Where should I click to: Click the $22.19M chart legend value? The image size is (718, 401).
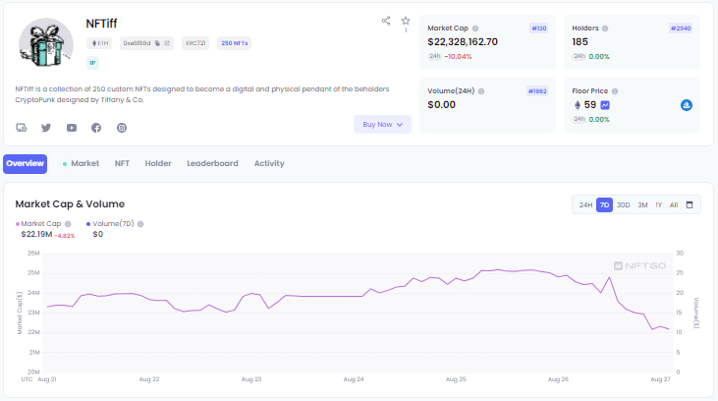click(x=36, y=234)
